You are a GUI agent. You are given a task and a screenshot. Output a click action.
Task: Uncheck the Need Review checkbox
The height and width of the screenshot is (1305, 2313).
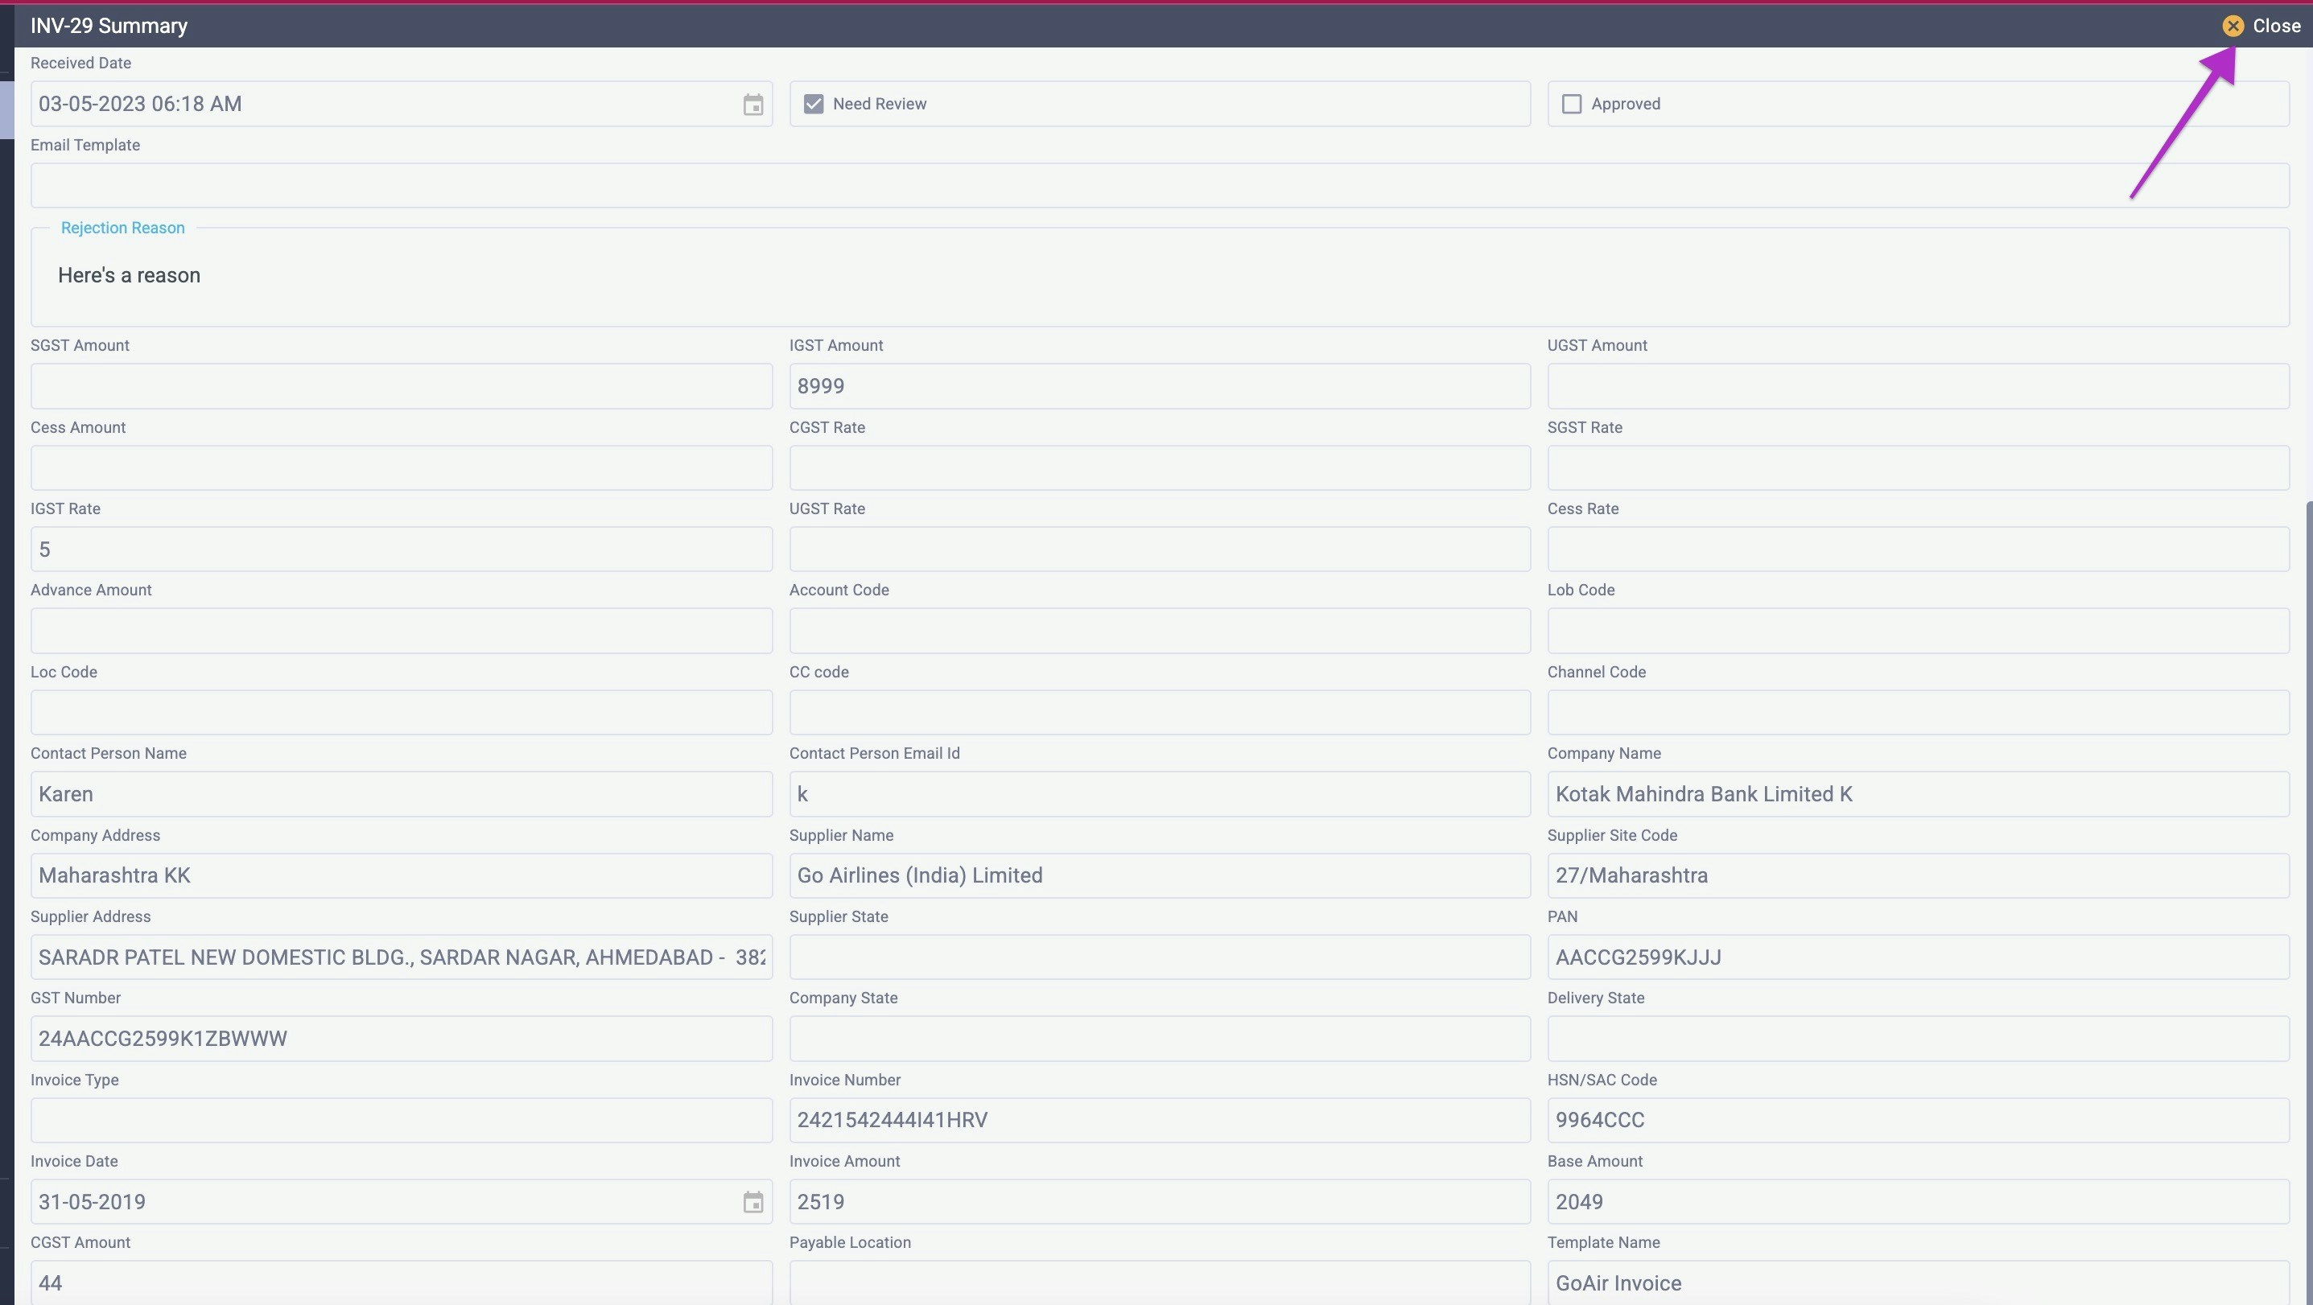(814, 104)
